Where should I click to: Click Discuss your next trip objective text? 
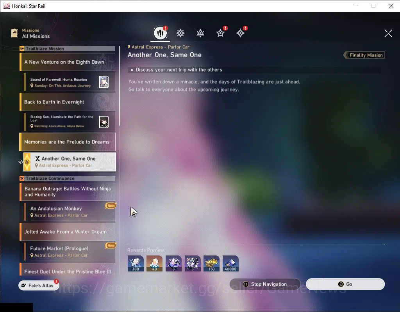(x=179, y=70)
